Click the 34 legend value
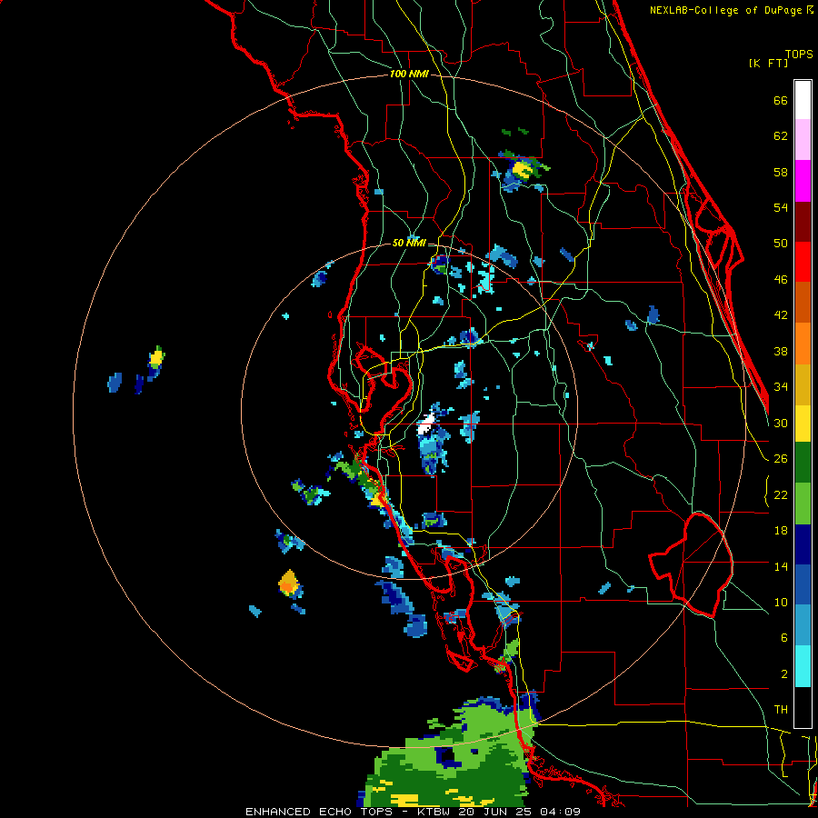The width and height of the screenshot is (818, 818). click(781, 386)
